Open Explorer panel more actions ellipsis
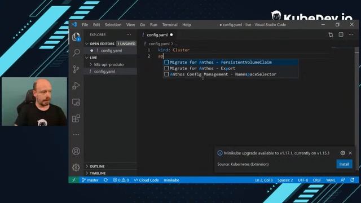Viewport: 361px width, 203px height. coord(129,34)
